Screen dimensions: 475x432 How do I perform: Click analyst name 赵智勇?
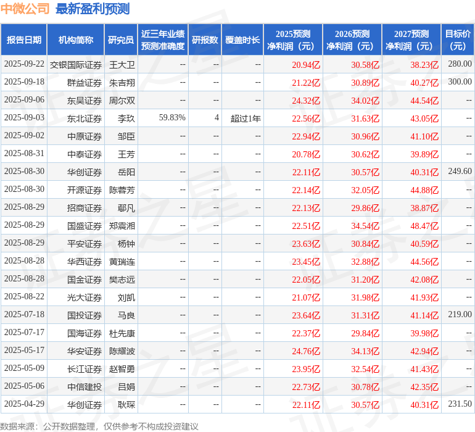pyautogui.click(x=122, y=368)
